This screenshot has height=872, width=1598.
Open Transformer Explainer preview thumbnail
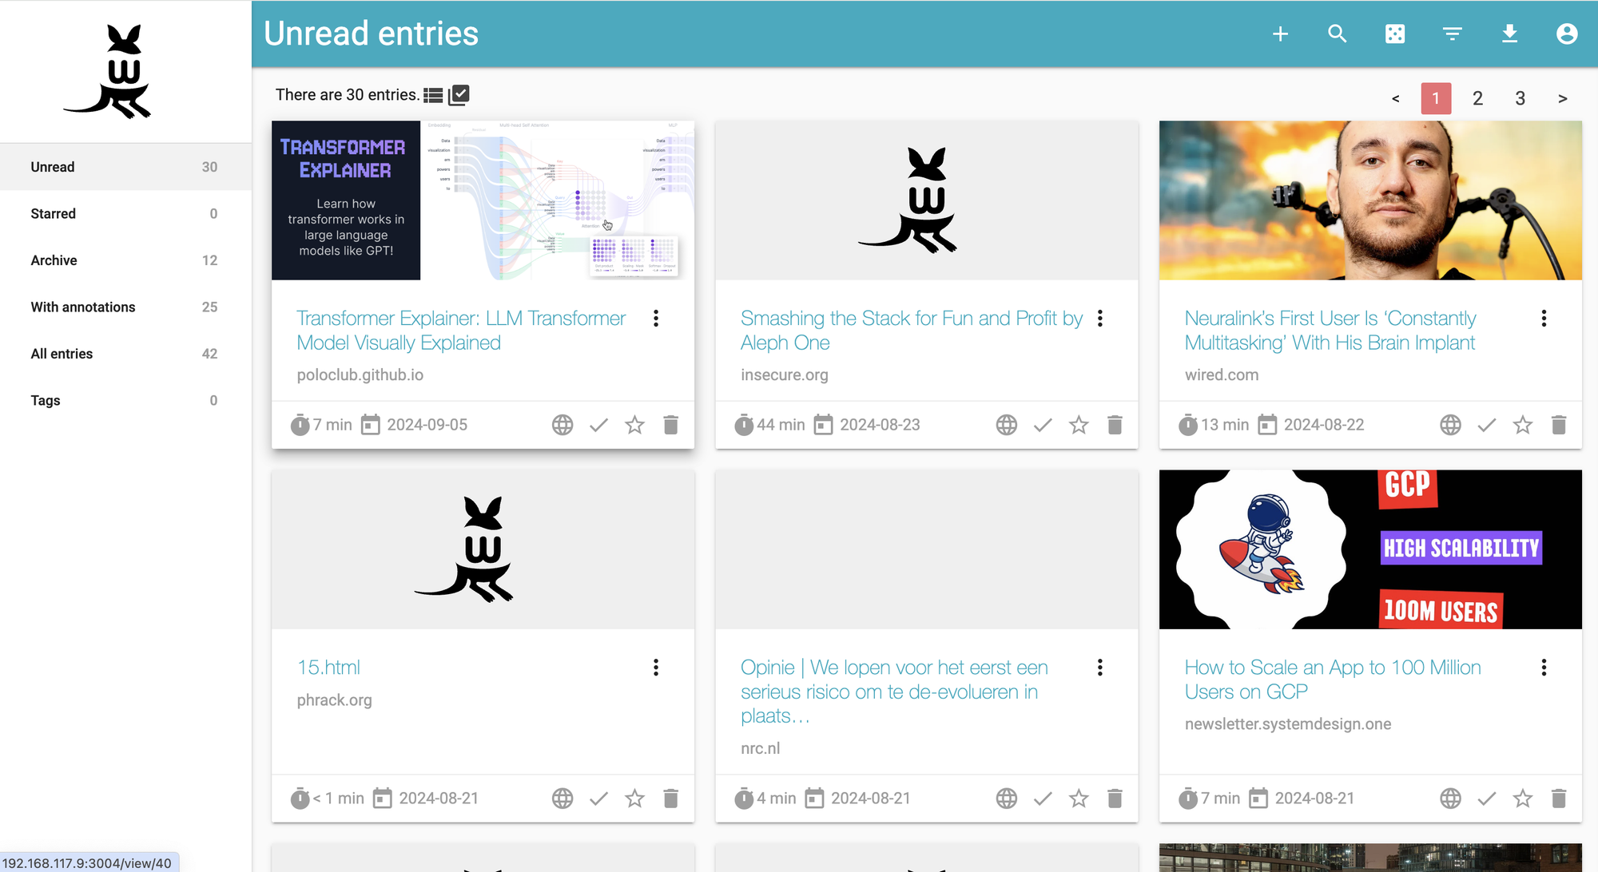(x=483, y=200)
